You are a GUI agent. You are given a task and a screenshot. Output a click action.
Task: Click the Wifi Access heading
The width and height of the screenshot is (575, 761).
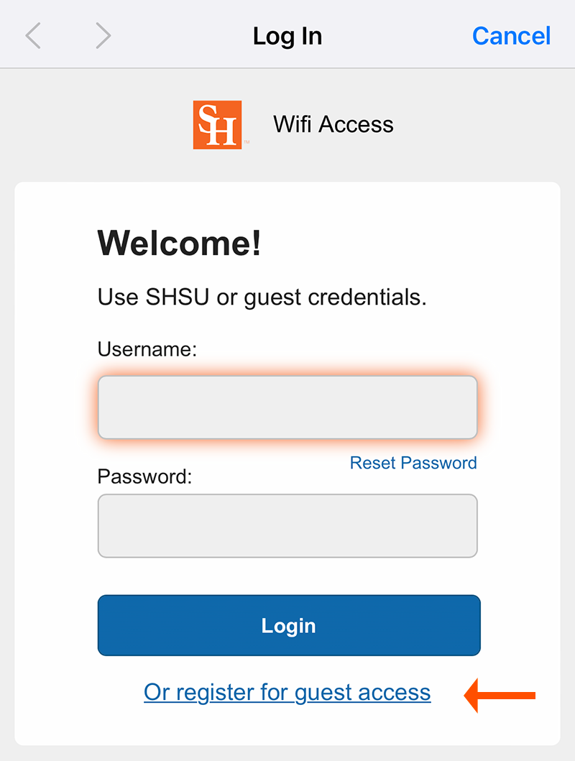point(333,124)
